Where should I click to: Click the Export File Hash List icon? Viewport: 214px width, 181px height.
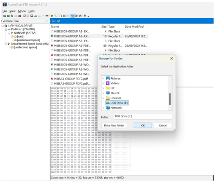tap(64, 16)
